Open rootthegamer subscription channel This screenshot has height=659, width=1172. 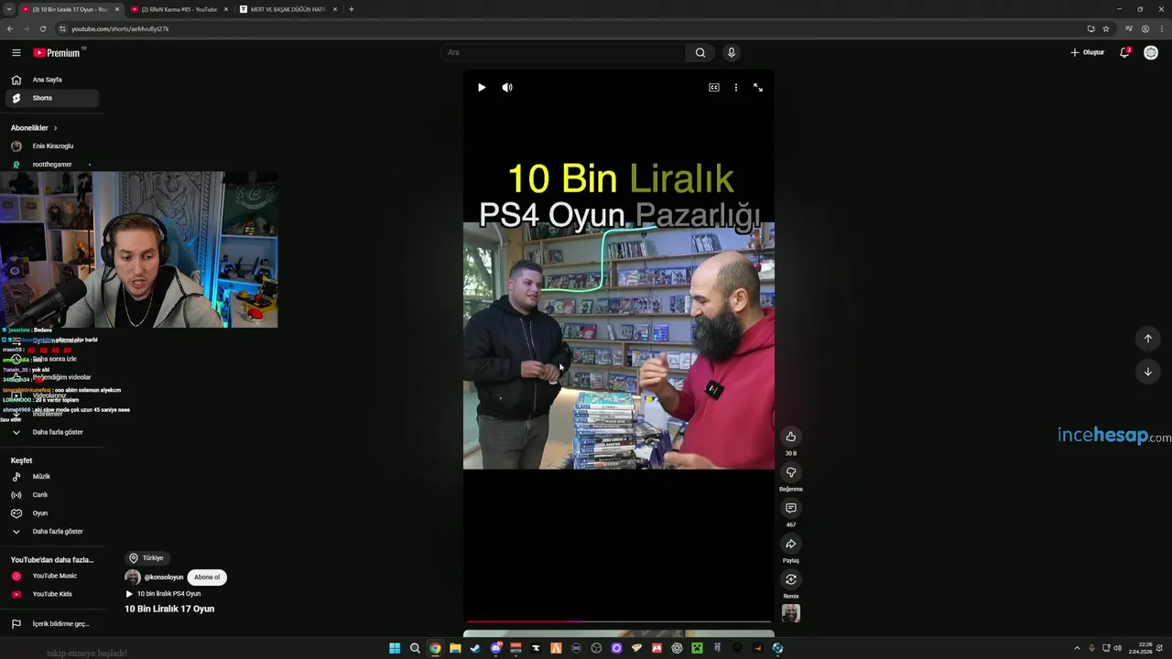coord(50,165)
